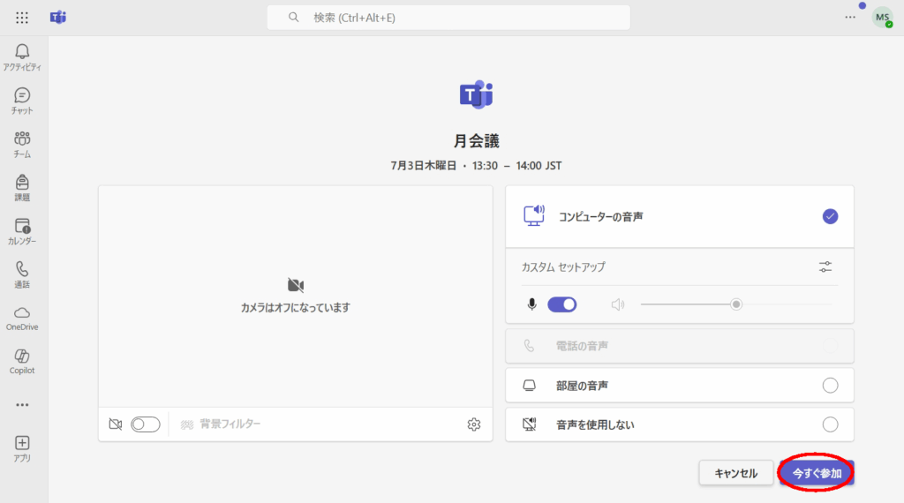Click the カスタム セットアップ label
This screenshot has width=904, height=503.
click(x=563, y=267)
